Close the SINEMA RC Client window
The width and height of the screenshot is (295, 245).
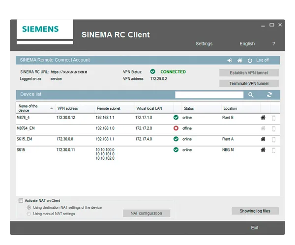click(x=280, y=24)
